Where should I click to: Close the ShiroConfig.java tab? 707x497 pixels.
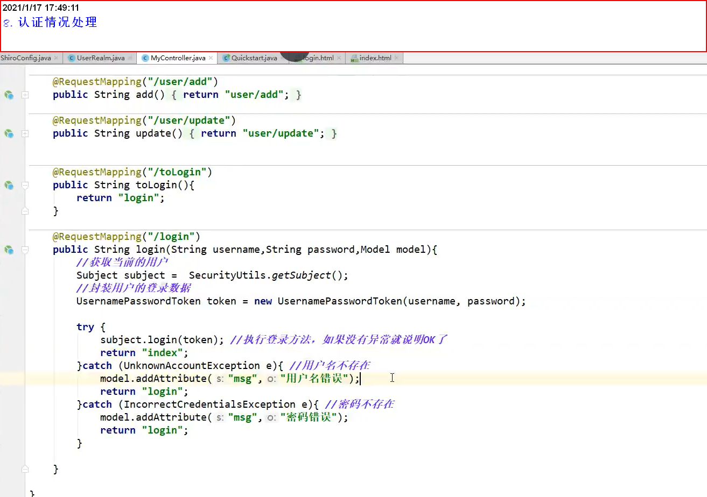pos(56,58)
